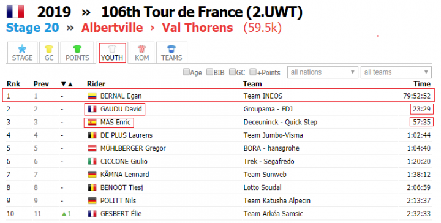Open the Team INEOS link

(263, 96)
